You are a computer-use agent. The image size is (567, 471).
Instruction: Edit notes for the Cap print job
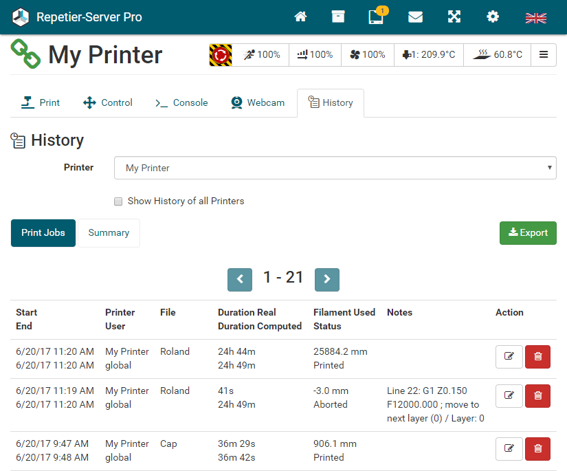click(x=509, y=449)
